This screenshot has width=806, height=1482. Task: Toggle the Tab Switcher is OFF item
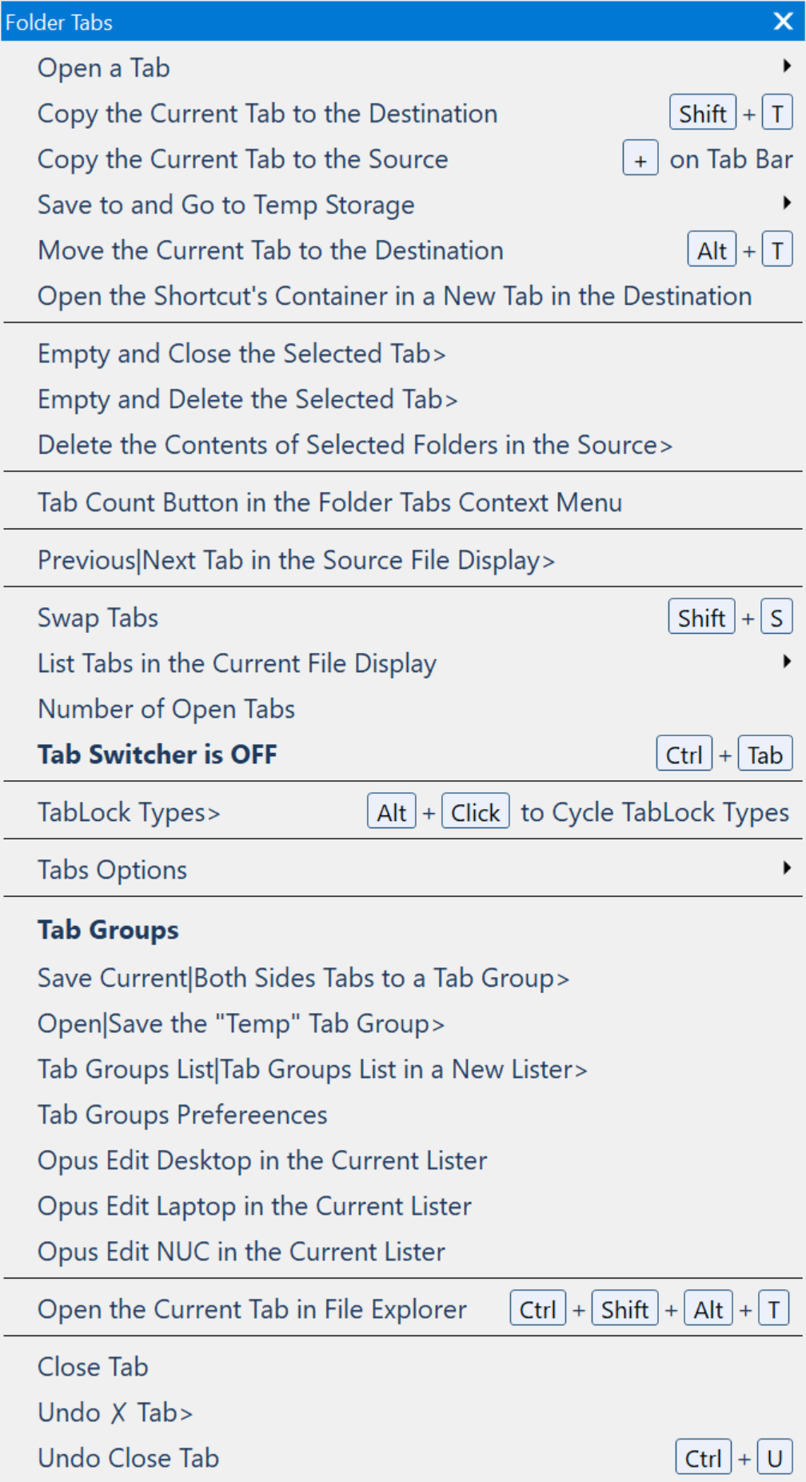tap(158, 755)
